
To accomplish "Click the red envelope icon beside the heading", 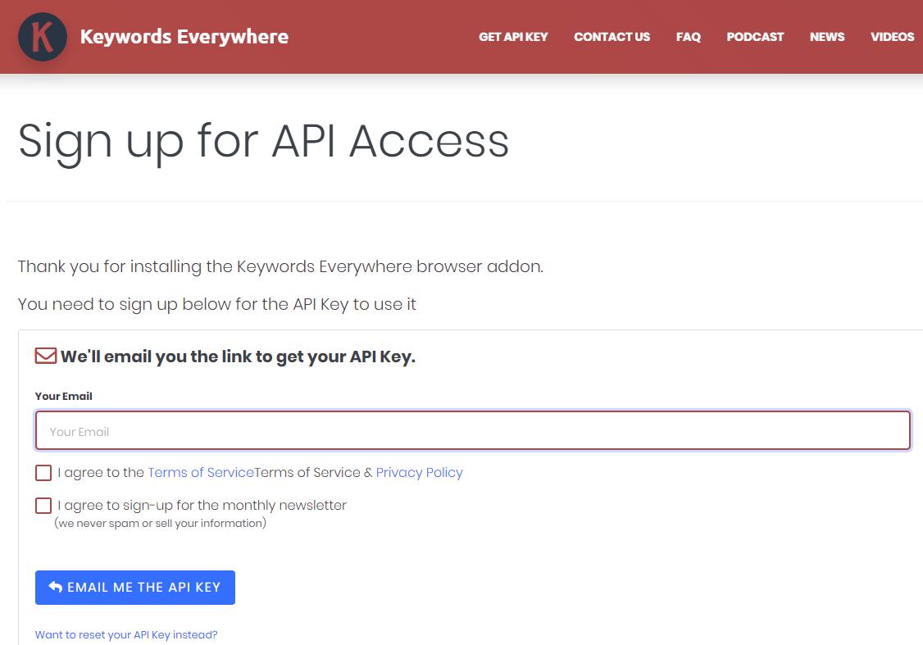I will point(45,357).
